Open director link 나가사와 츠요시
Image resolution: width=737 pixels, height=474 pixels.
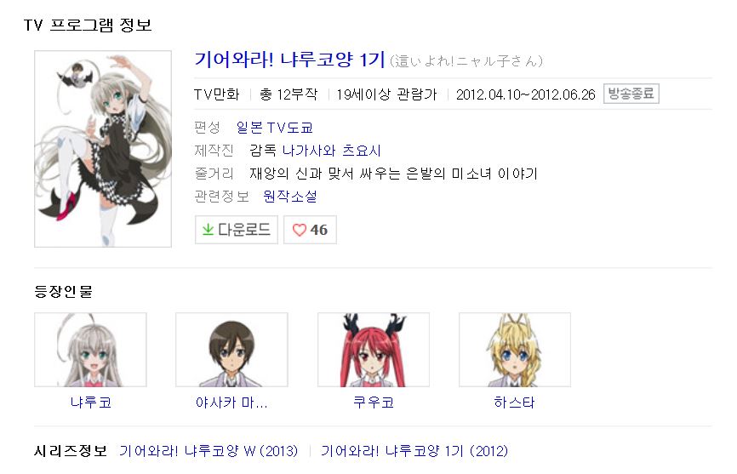point(331,151)
